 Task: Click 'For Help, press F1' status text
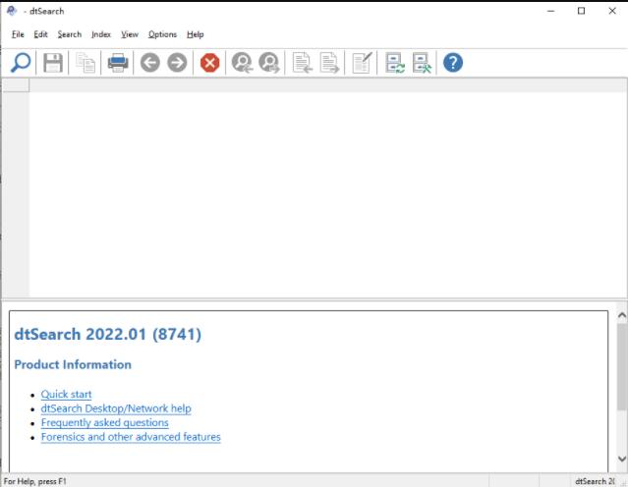tap(34, 481)
